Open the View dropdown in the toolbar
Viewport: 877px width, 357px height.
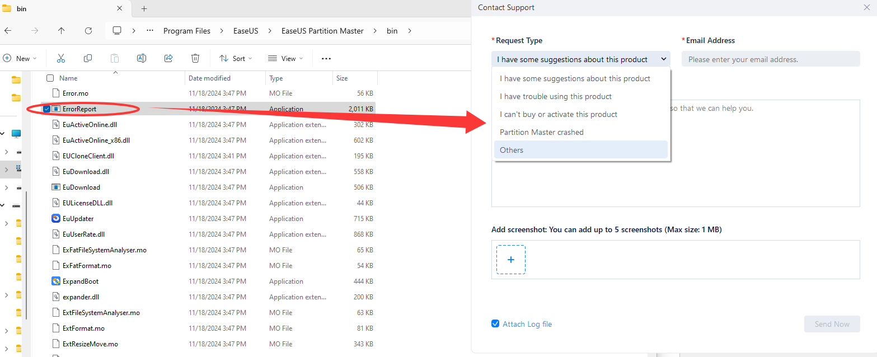point(285,58)
